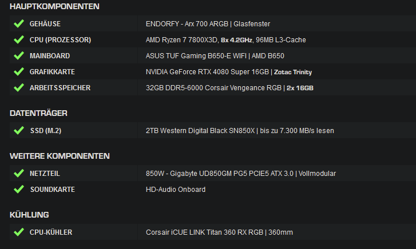The height and width of the screenshot is (249, 416).
Task: Click the KÜHLUNG section heading
Action: [29, 215]
